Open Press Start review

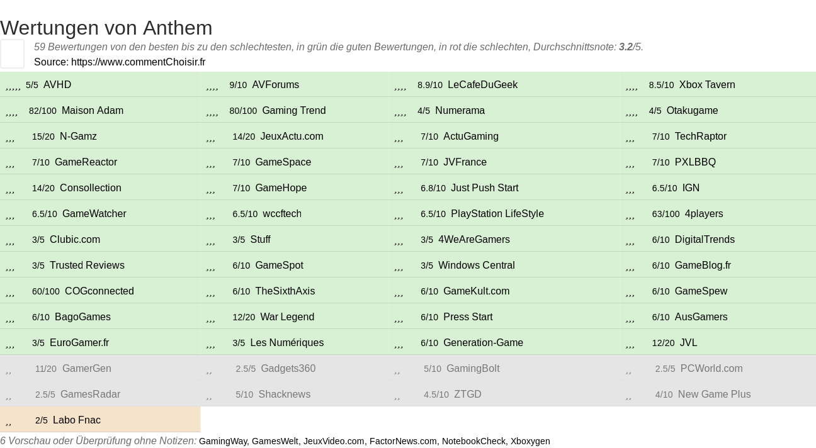[468, 317]
